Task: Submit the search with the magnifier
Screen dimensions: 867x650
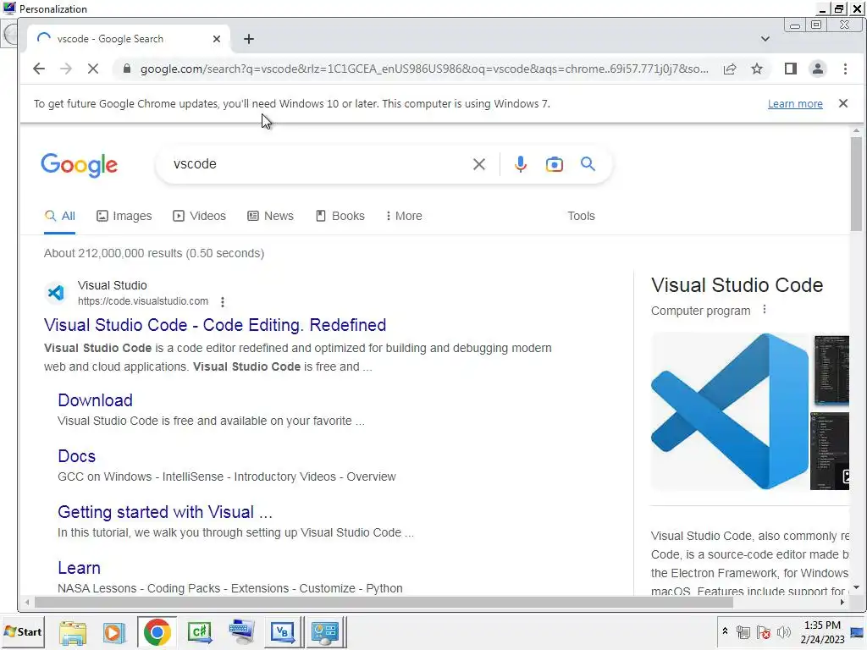Action: click(588, 163)
